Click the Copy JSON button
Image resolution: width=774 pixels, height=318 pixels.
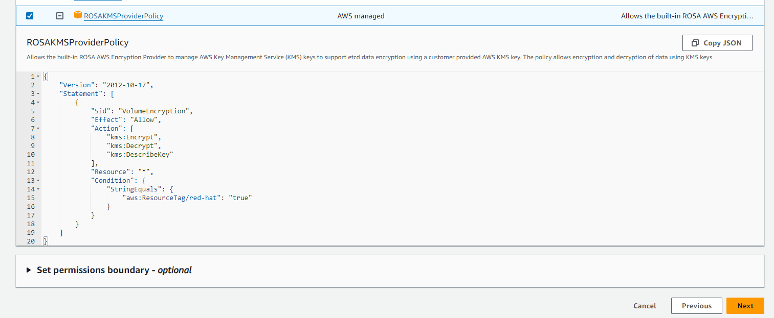(x=717, y=43)
